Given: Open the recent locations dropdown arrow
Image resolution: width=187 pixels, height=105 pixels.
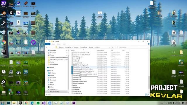Looking at the screenshot, I should (52, 47).
